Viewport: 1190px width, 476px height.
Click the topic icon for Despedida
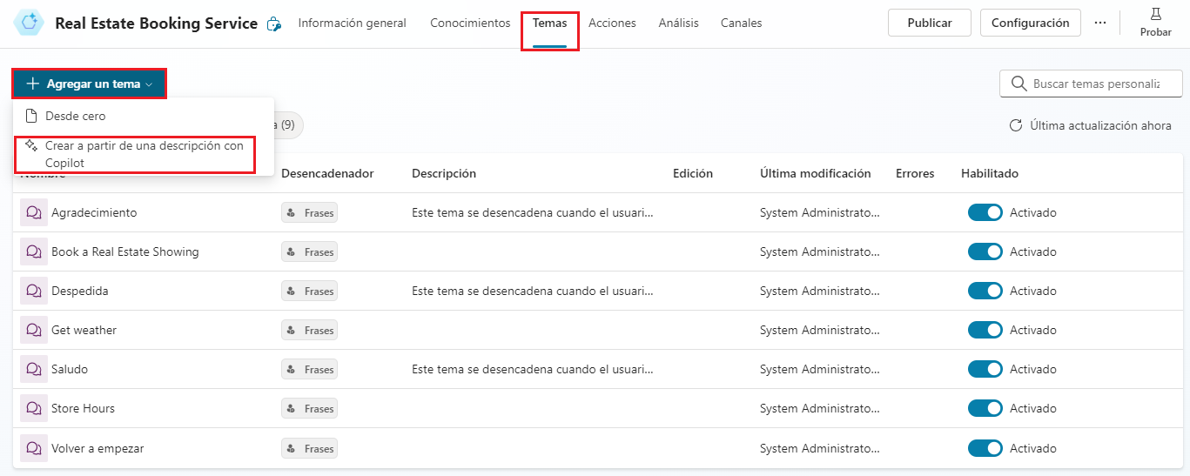tap(34, 291)
